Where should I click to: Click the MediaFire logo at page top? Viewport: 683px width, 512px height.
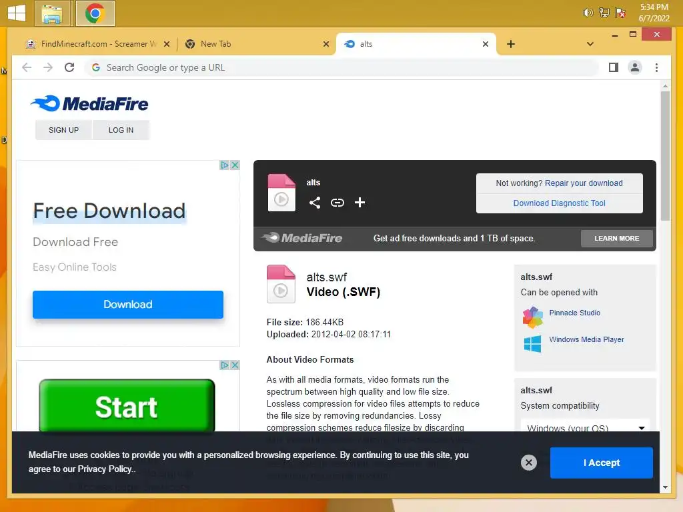coord(90,103)
